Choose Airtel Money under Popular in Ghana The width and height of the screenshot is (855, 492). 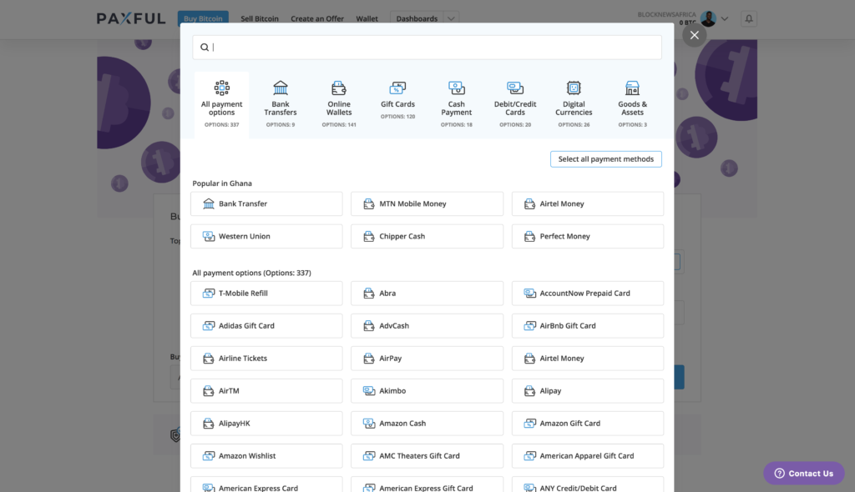pyautogui.click(x=588, y=203)
